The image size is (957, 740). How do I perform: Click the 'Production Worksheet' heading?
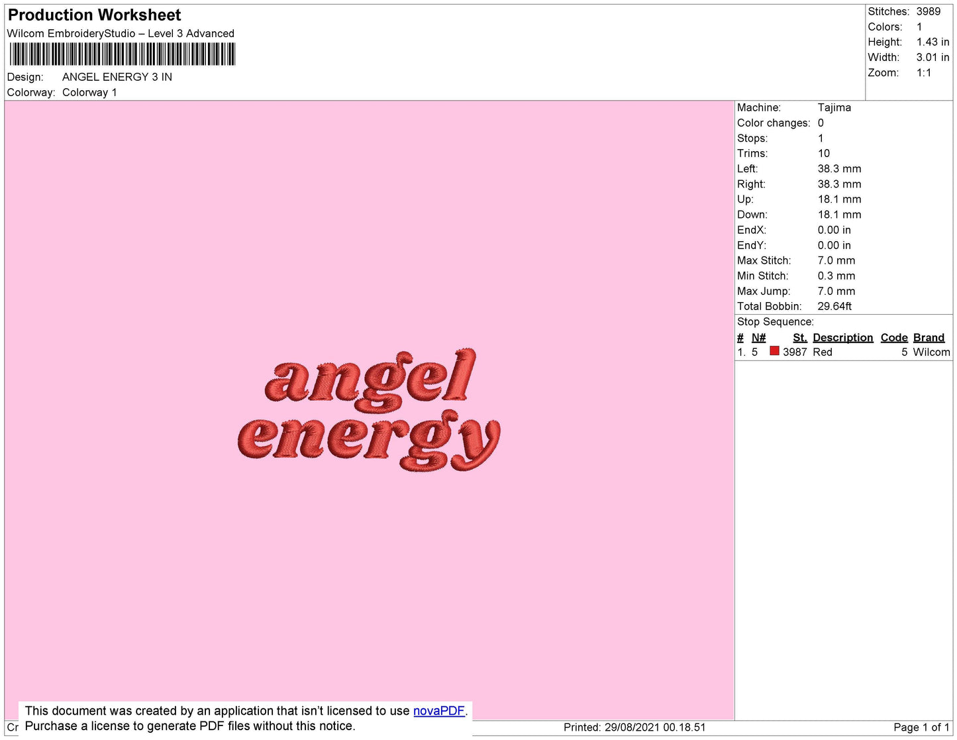(x=95, y=15)
